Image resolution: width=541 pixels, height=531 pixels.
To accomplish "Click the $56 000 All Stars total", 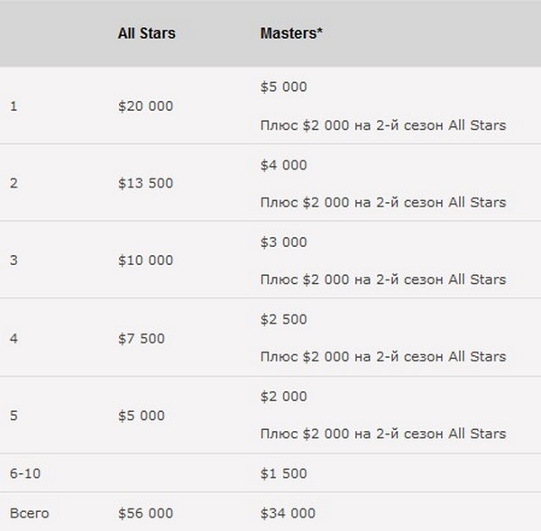I will coord(145,513).
